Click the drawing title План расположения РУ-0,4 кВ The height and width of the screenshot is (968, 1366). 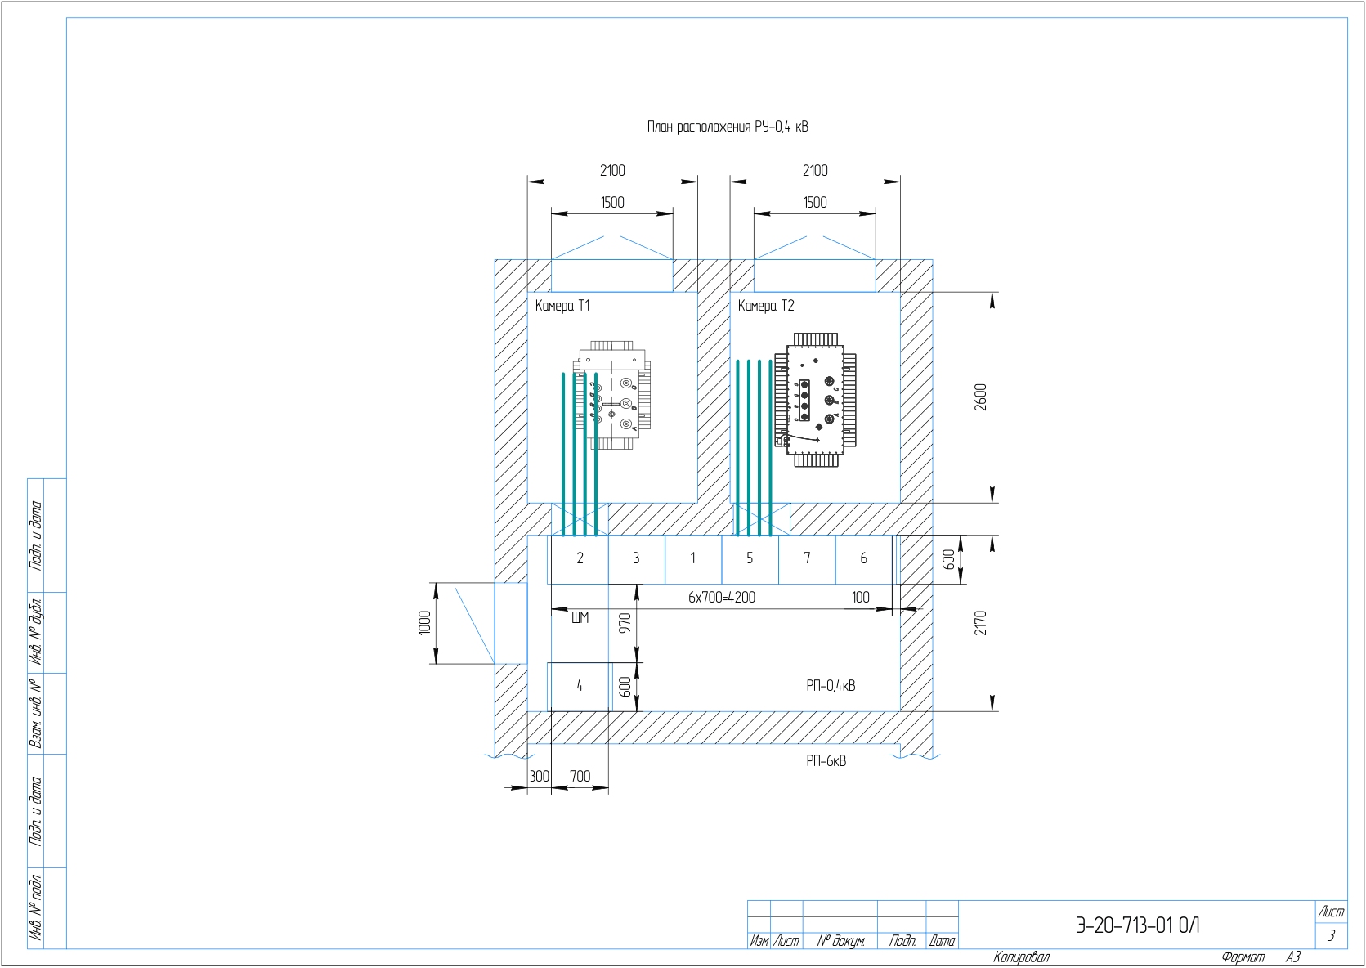click(x=728, y=127)
